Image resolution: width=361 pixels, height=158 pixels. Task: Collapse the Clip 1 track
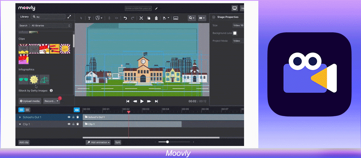point(20,124)
